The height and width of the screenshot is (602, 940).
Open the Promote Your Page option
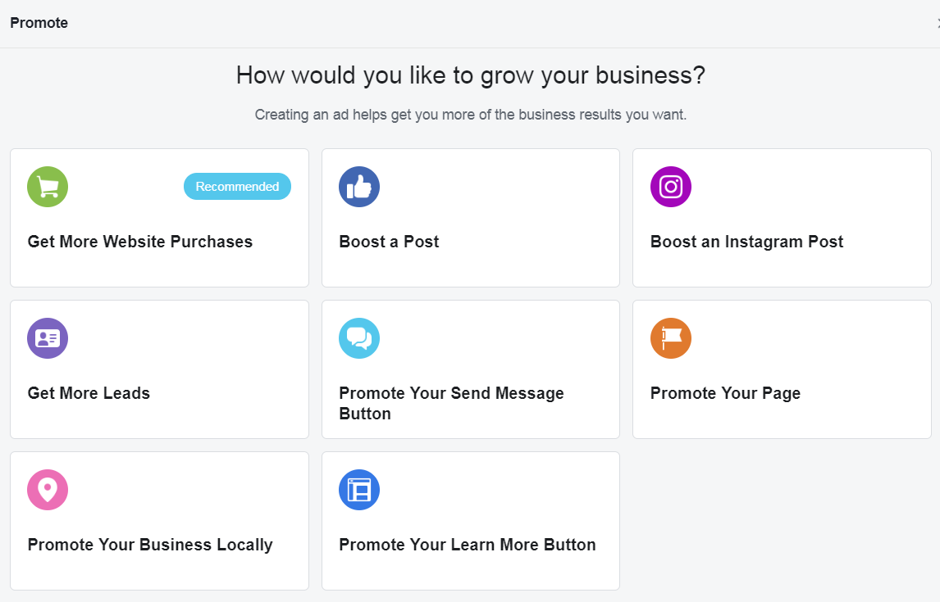781,369
